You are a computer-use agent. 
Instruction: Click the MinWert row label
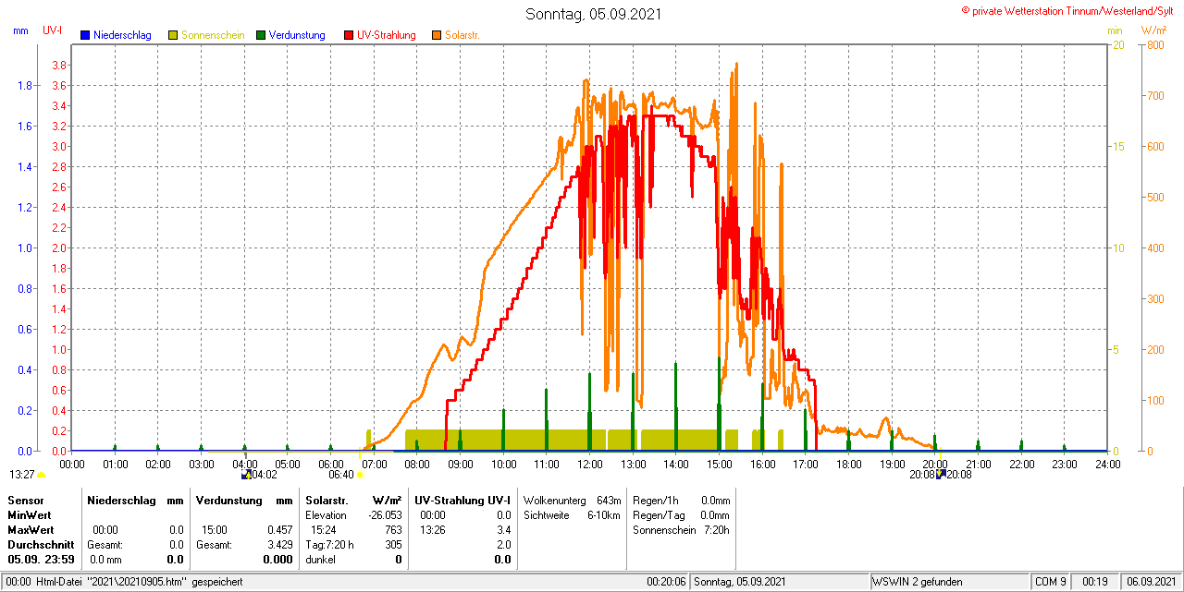point(30,514)
